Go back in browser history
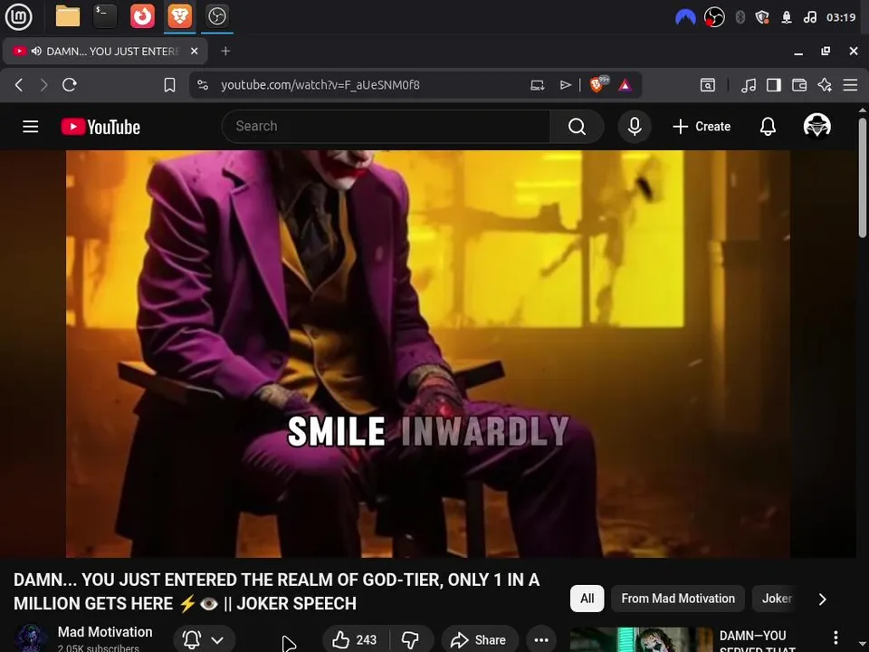 point(19,85)
